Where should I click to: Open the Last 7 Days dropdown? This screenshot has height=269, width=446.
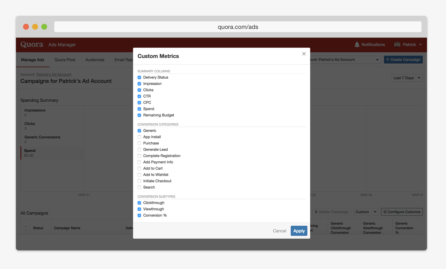tap(407, 78)
